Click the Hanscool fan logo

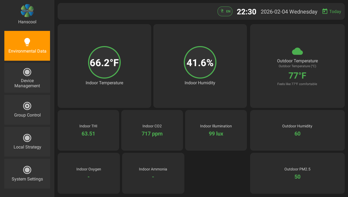pyautogui.click(x=27, y=11)
